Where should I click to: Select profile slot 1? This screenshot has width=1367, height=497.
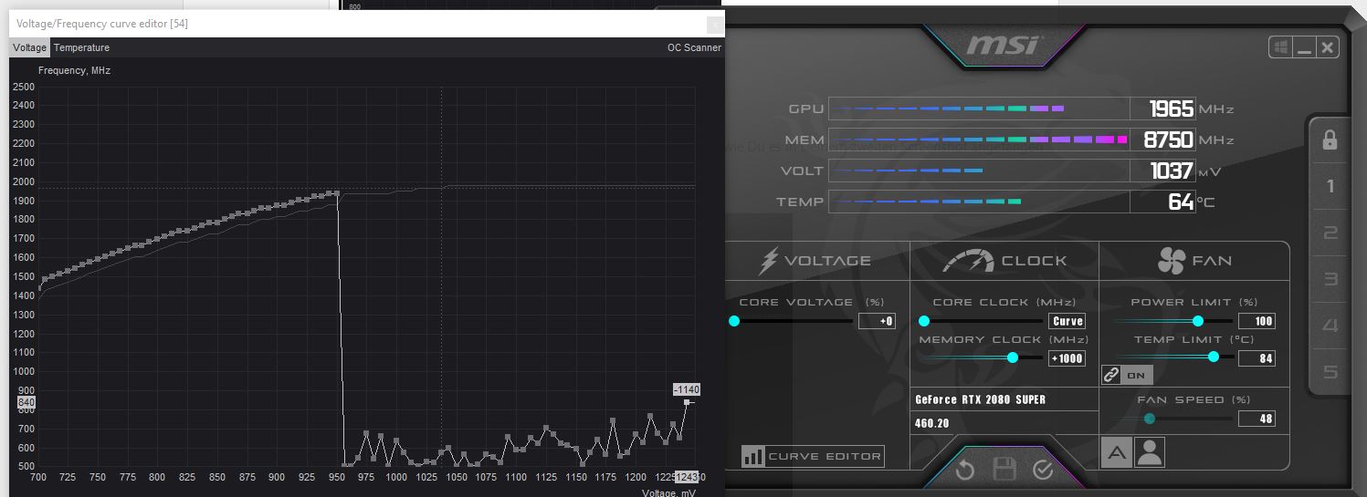pyautogui.click(x=1330, y=187)
